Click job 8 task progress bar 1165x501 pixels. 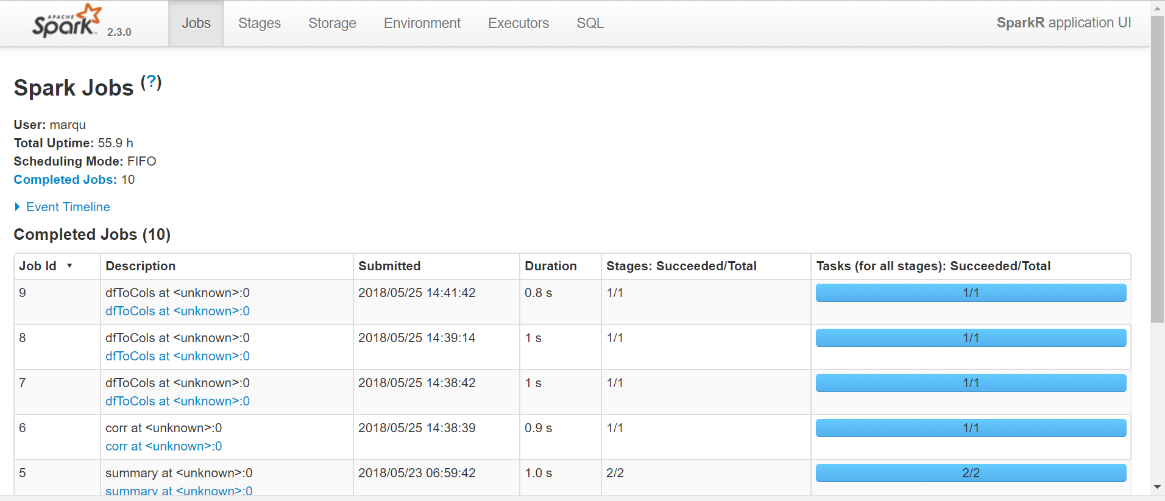(x=971, y=338)
